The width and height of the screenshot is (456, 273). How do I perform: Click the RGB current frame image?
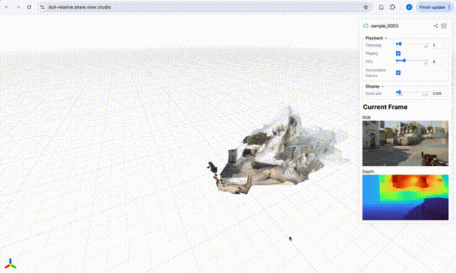coord(405,143)
